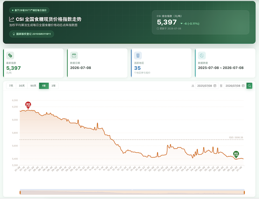Click the active regions value 35

(x=137, y=68)
